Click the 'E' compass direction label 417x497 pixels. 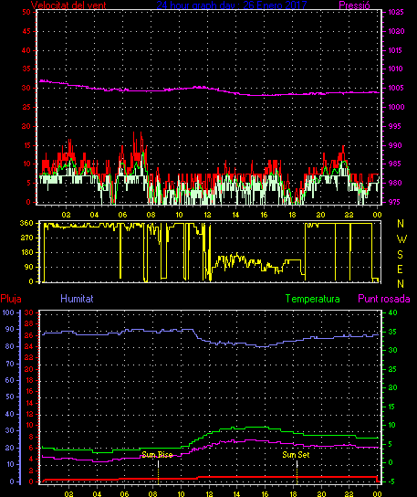[x=400, y=270]
